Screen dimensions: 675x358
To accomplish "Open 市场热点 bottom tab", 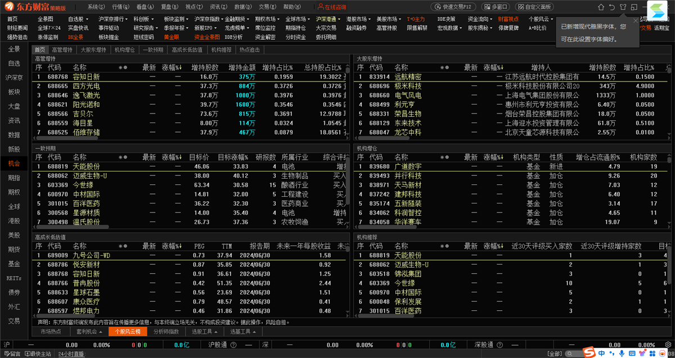I will tap(51, 332).
